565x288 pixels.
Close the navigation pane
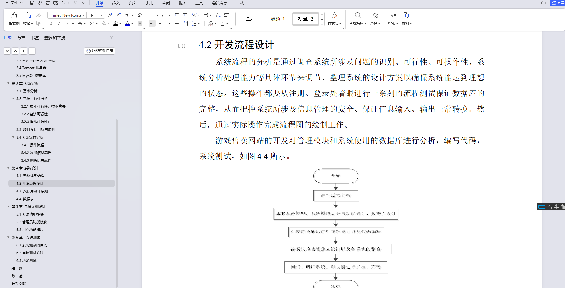click(111, 38)
